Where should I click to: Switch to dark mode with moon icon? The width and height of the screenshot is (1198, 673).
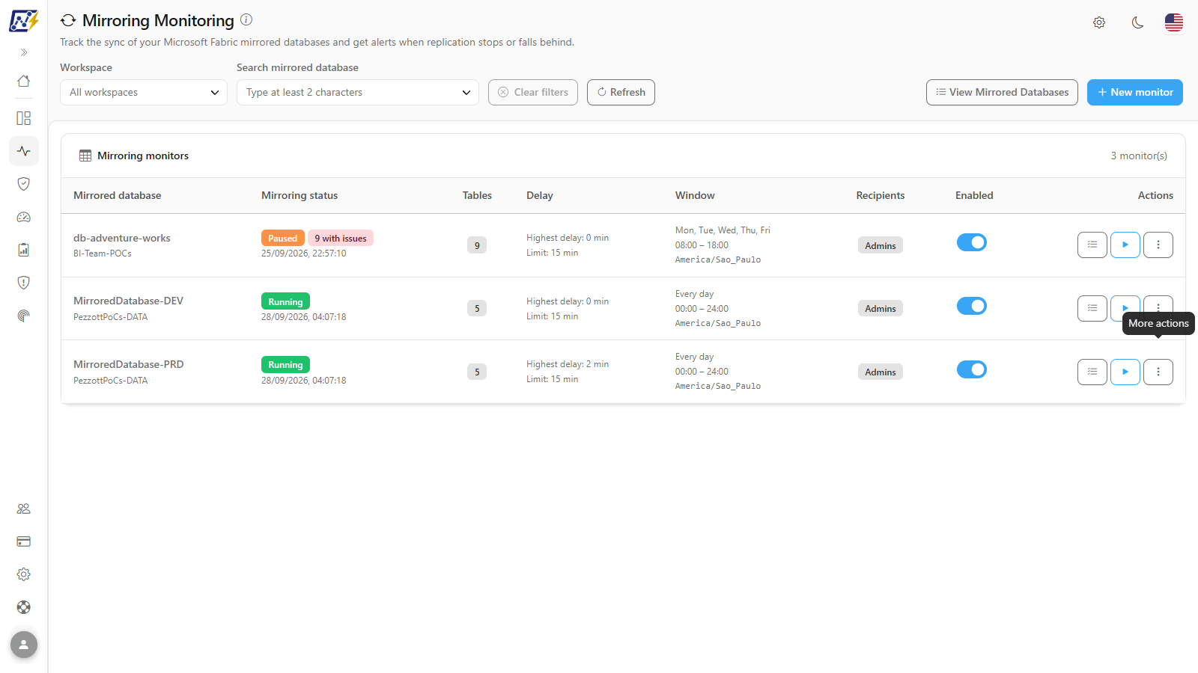[1137, 22]
